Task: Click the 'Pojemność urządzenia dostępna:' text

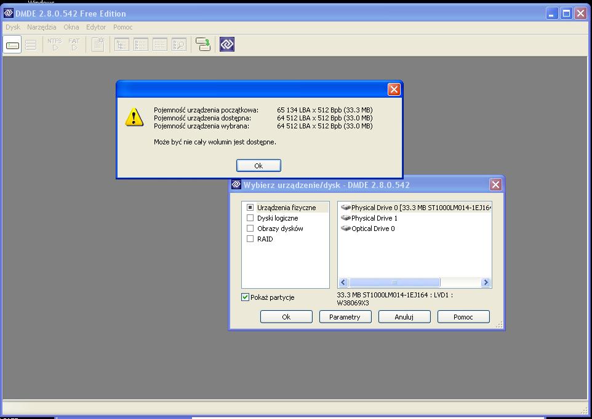Action: click(202, 118)
